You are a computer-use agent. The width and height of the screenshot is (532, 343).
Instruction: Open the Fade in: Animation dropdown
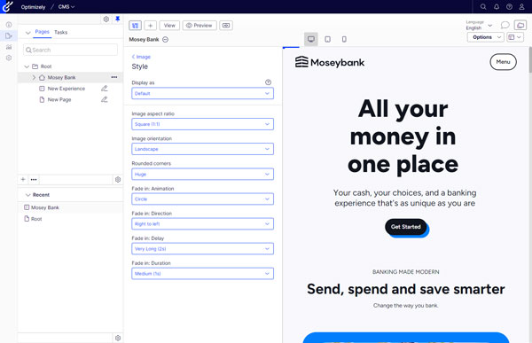[202, 199]
